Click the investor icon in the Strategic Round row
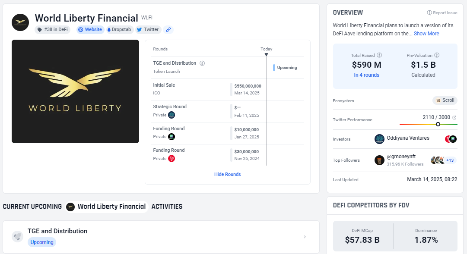 pos(172,115)
